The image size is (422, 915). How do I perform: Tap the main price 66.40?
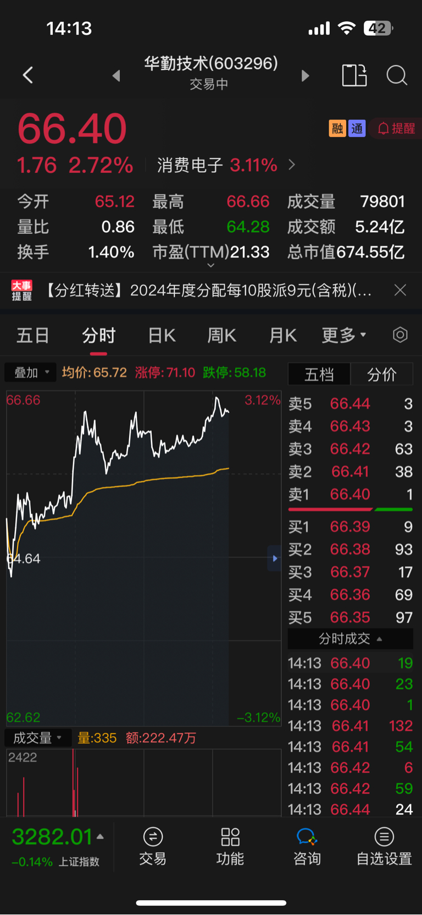tap(72, 129)
